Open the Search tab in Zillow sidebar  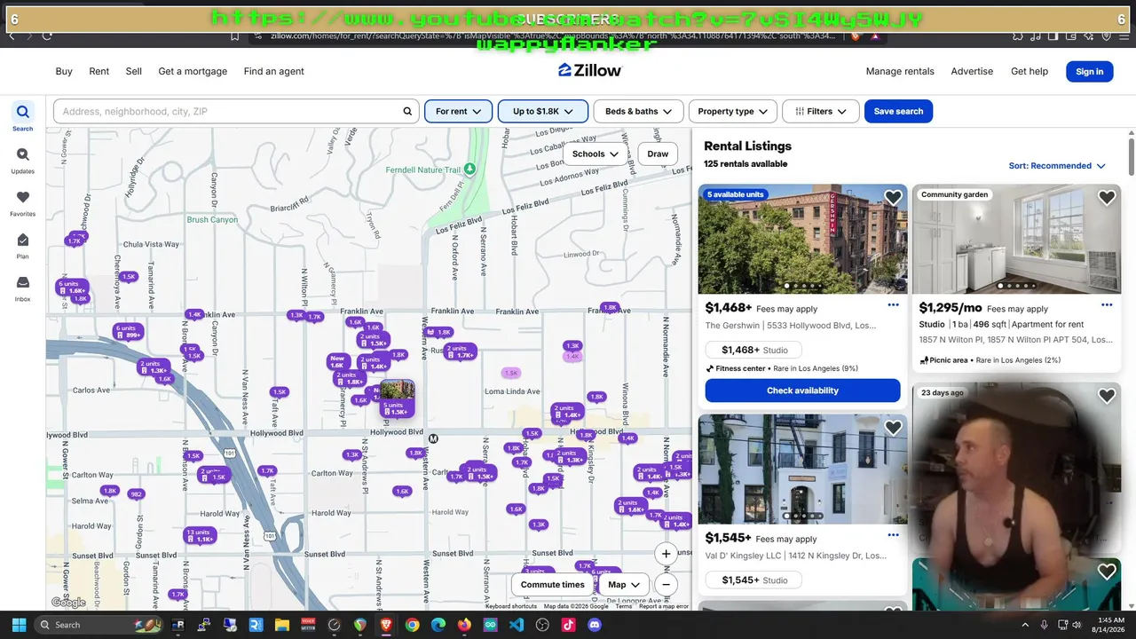tap(23, 116)
